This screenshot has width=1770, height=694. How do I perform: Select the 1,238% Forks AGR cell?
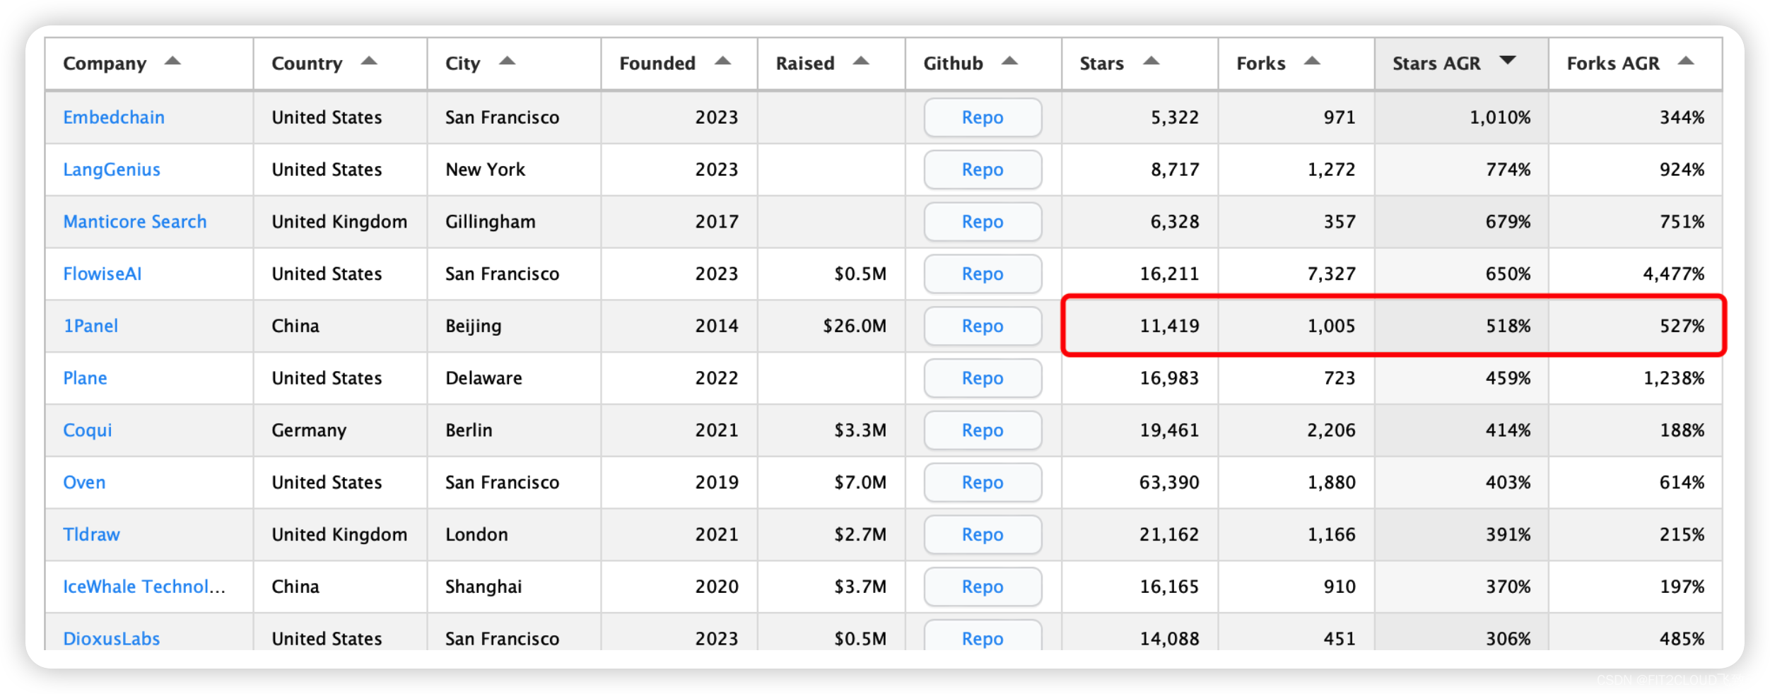coord(1636,378)
